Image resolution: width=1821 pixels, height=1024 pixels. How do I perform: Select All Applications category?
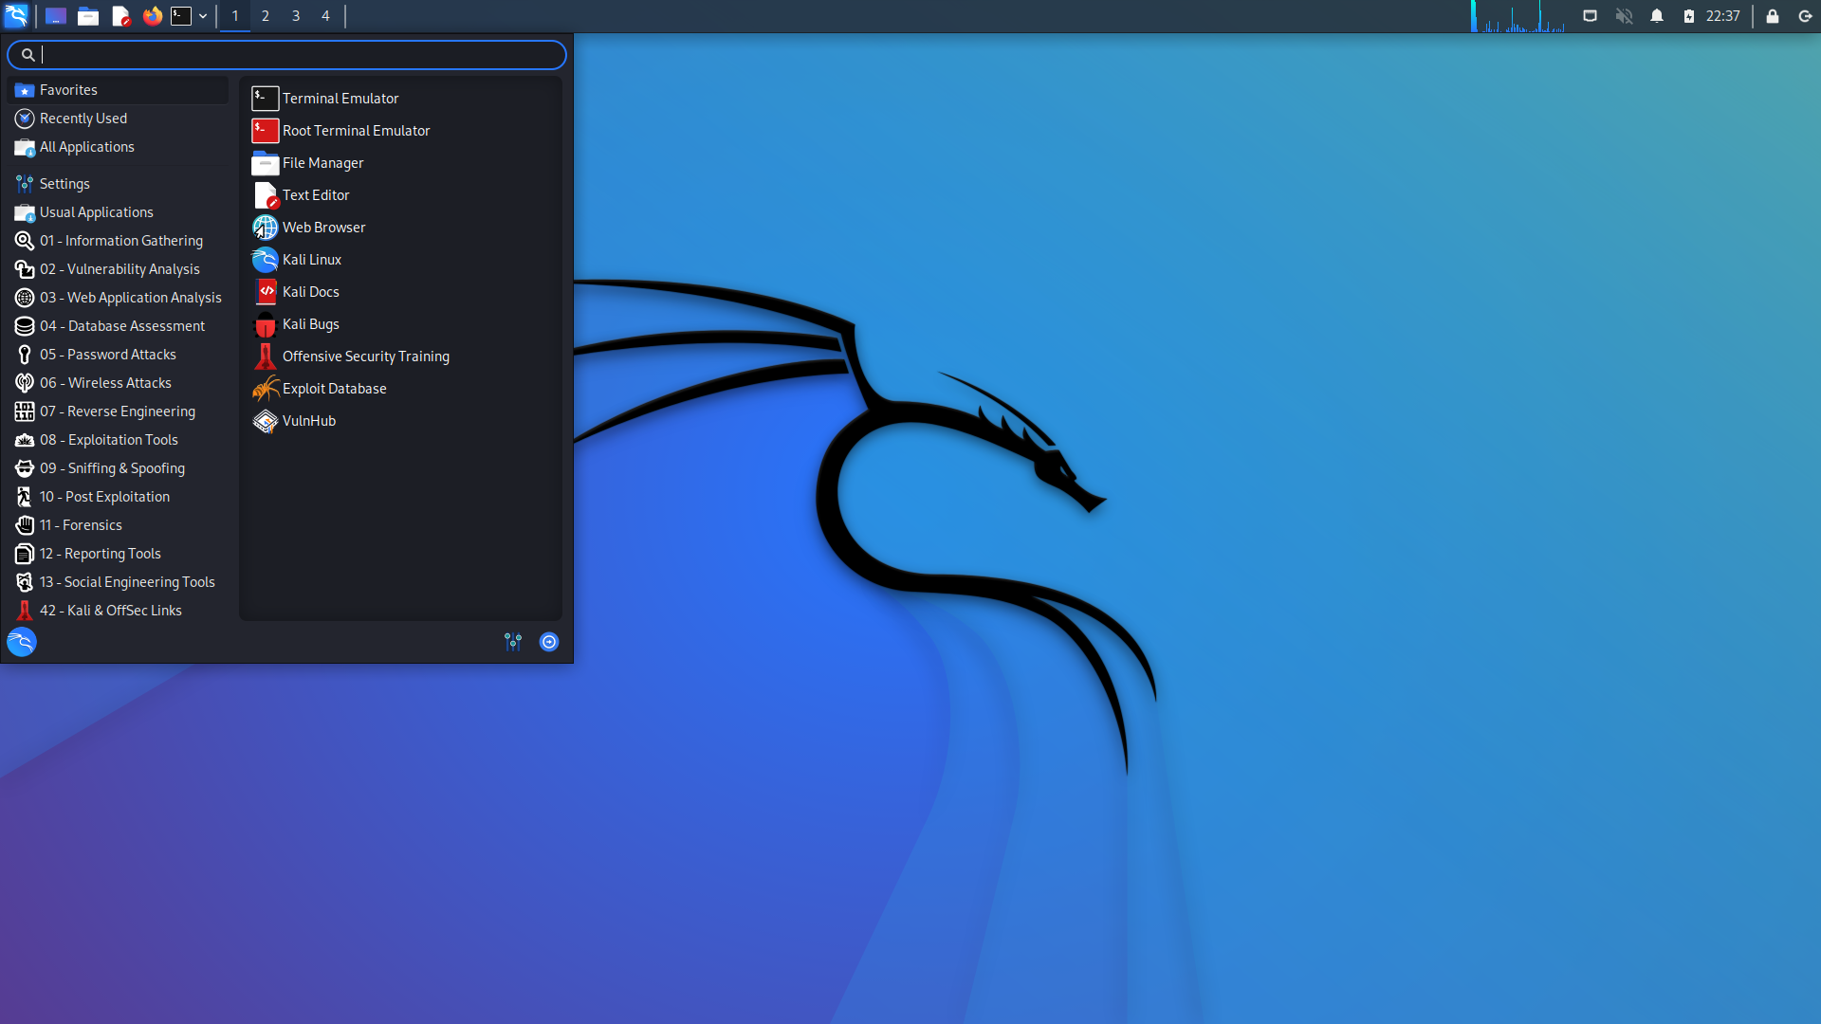coord(86,146)
